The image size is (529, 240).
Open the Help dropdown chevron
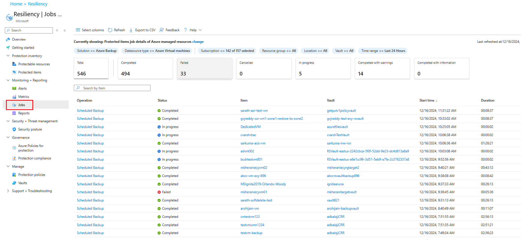[x=200, y=30]
